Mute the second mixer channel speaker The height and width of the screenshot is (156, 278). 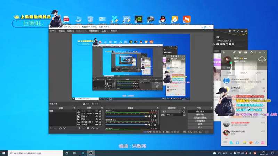pyautogui.click(x=150, y=125)
